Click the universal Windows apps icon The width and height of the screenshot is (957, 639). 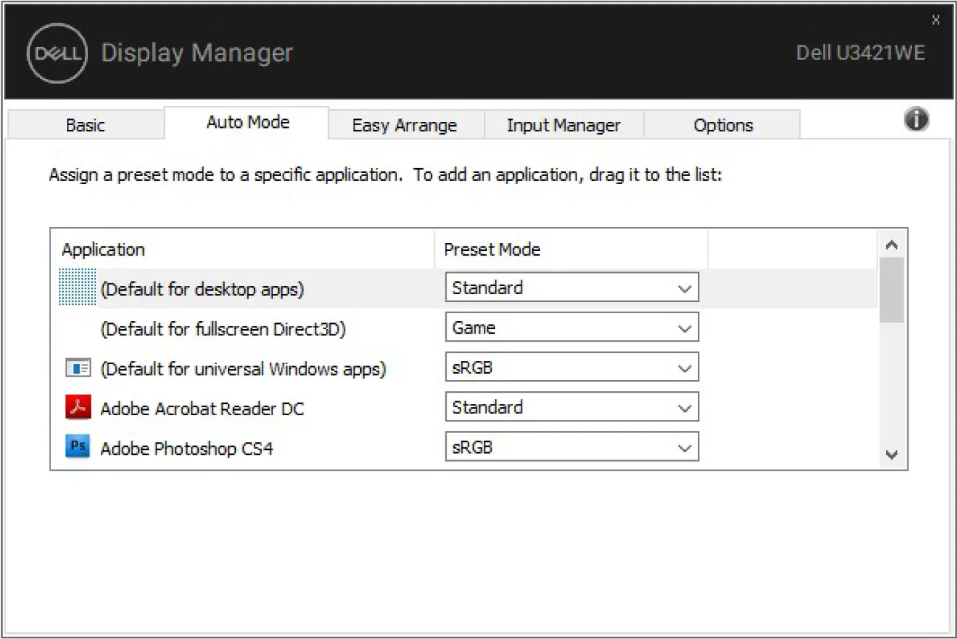click(x=78, y=368)
